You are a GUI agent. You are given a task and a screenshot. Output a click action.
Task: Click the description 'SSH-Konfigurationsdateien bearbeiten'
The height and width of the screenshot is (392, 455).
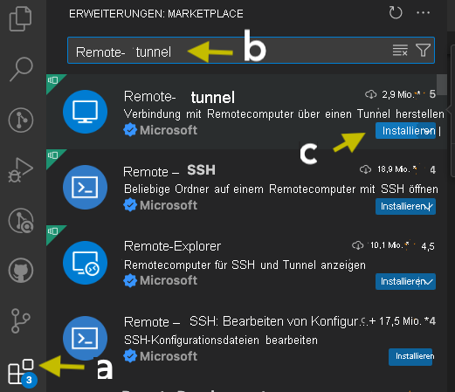pos(221,340)
